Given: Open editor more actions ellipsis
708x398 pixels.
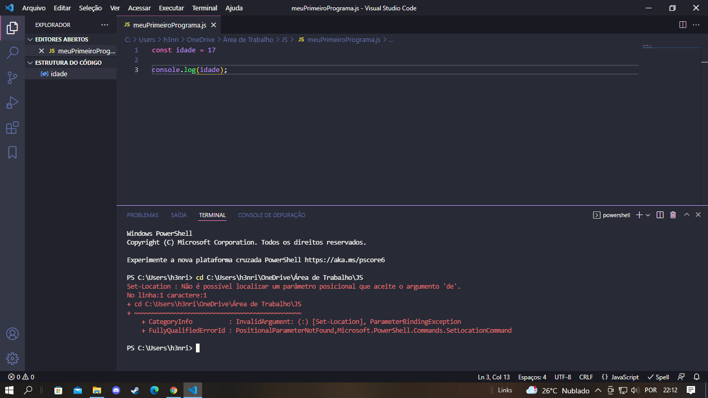Looking at the screenshot, I should pos(697,25).
